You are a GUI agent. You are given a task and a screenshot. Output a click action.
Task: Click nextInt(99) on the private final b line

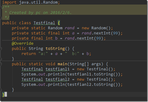[90, 38]
